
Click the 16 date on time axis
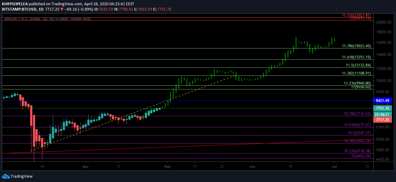tap(42, 167)
